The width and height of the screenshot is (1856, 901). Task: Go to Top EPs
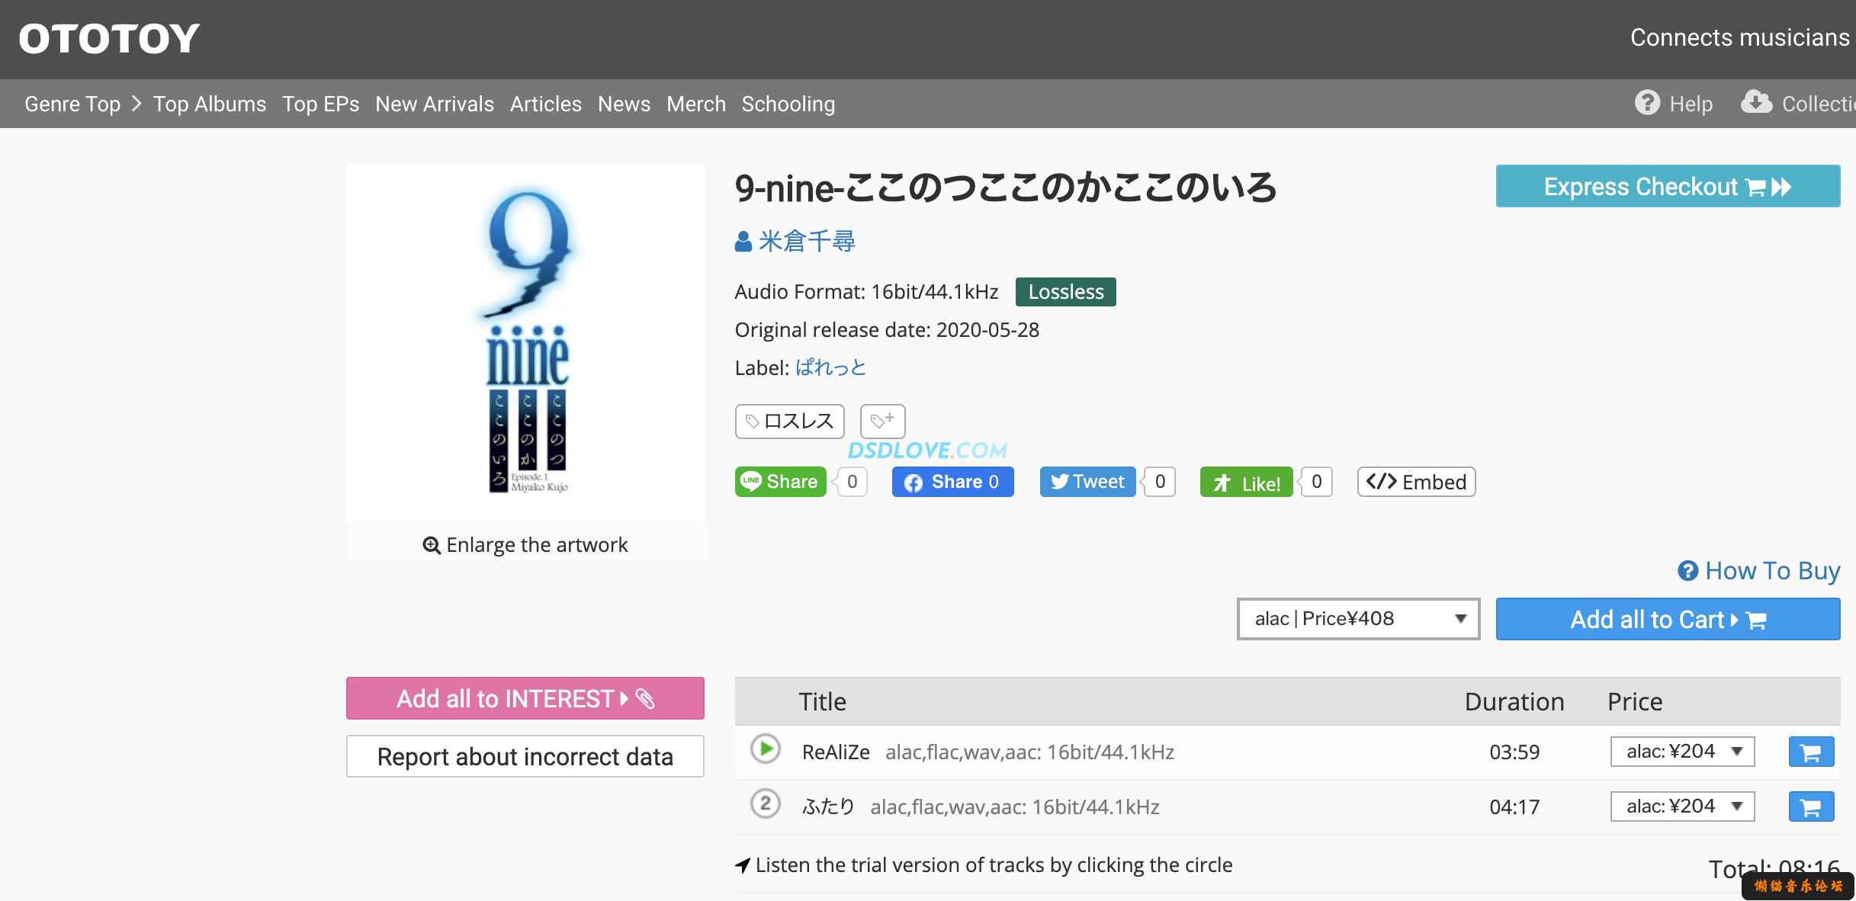coord(320,104)
